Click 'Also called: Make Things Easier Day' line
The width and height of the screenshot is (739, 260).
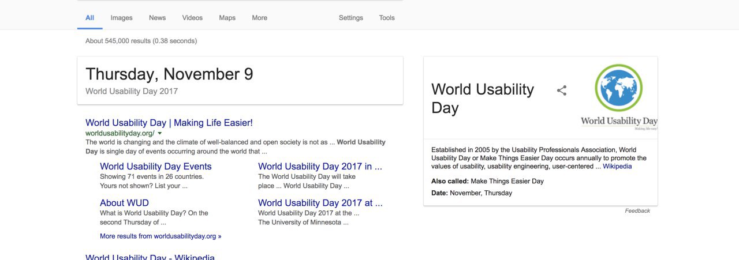click(488, 181)
